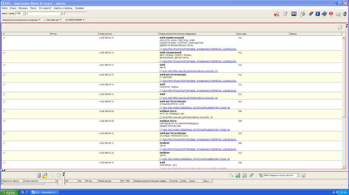Switch to EPC Mercedes taskbar button

(44, 192)
